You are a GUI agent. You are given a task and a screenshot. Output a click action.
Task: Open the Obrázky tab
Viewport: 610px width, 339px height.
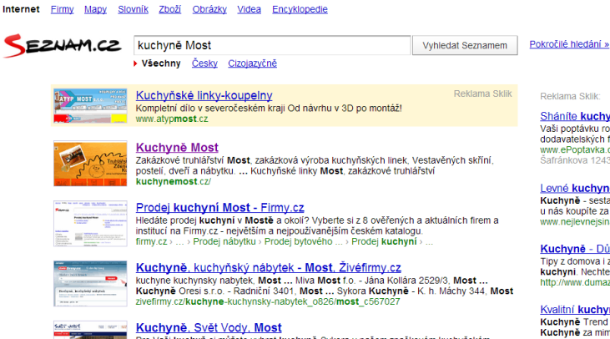[209, 9]
